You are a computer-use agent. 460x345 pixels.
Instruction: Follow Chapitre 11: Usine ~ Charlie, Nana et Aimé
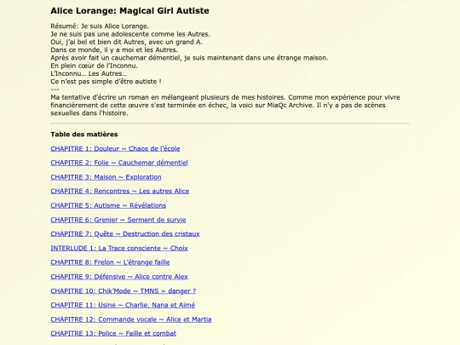click(123, 305)
